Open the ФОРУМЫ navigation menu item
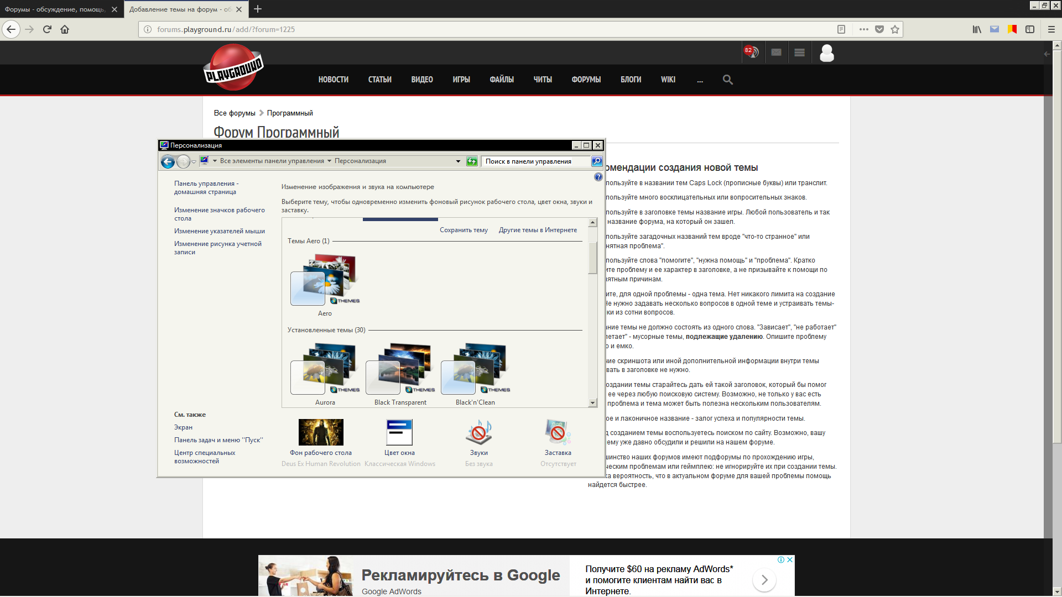Image resolution: width=1062 pixels, height=597 pixels. pyautogui.click(x=586, y=80)
